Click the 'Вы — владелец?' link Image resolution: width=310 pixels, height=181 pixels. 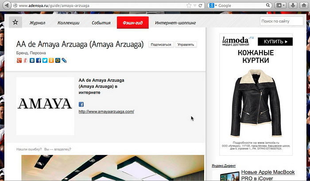(x=58, y=149)
